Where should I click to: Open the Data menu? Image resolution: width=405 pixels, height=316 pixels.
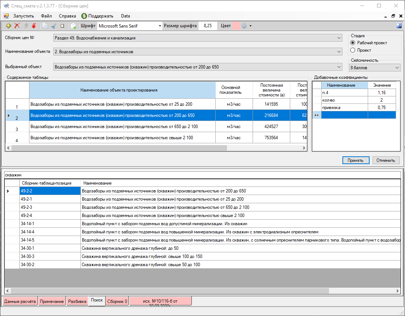pyautogui.click(x=126, y=16)
